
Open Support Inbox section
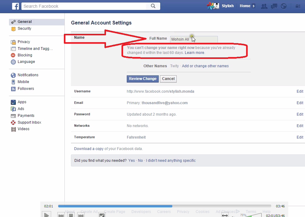coord(29,122)
